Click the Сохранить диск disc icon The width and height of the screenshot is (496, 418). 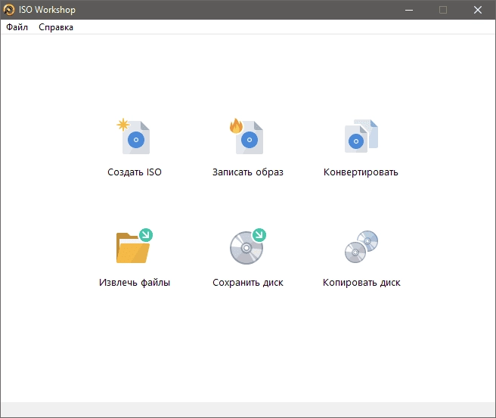click(248, 246)
